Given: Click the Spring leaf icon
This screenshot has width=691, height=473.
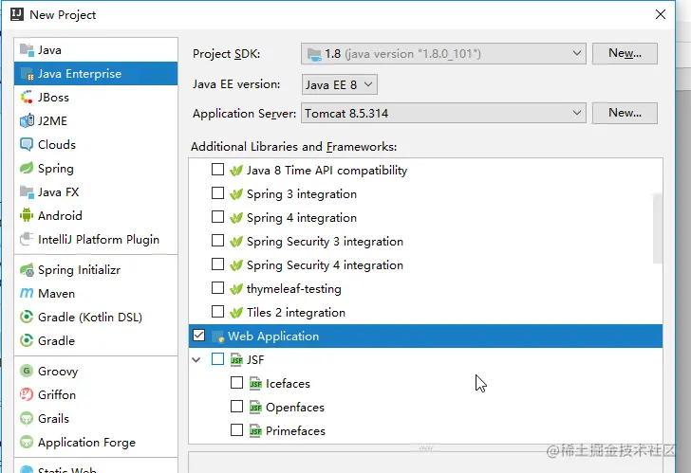Looking at the screenshot, I should (27, 169).
